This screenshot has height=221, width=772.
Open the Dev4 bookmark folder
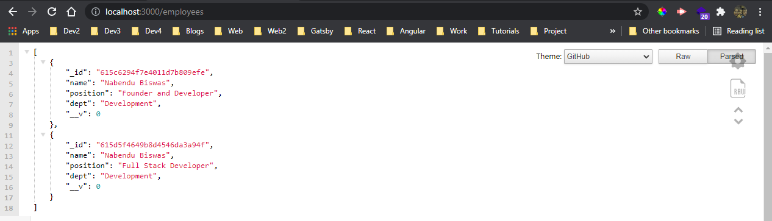coord(147,30)
